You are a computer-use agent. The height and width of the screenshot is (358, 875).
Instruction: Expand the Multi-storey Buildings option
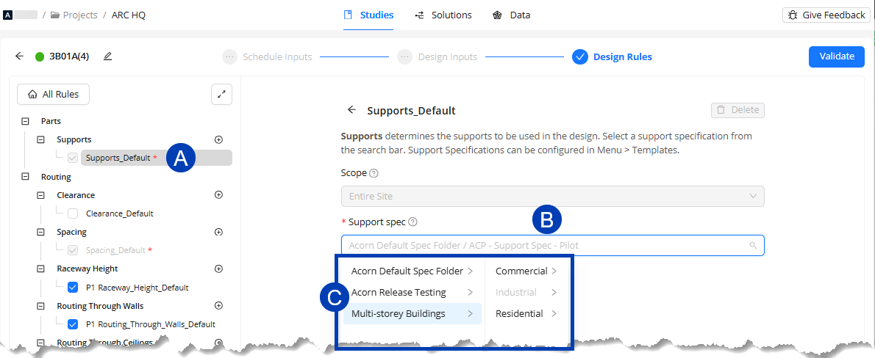[x=412, y=313]
